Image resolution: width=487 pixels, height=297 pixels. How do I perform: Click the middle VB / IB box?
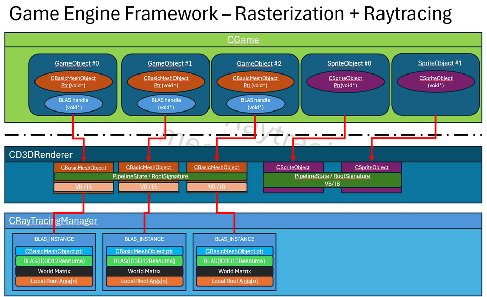(149, 187)
